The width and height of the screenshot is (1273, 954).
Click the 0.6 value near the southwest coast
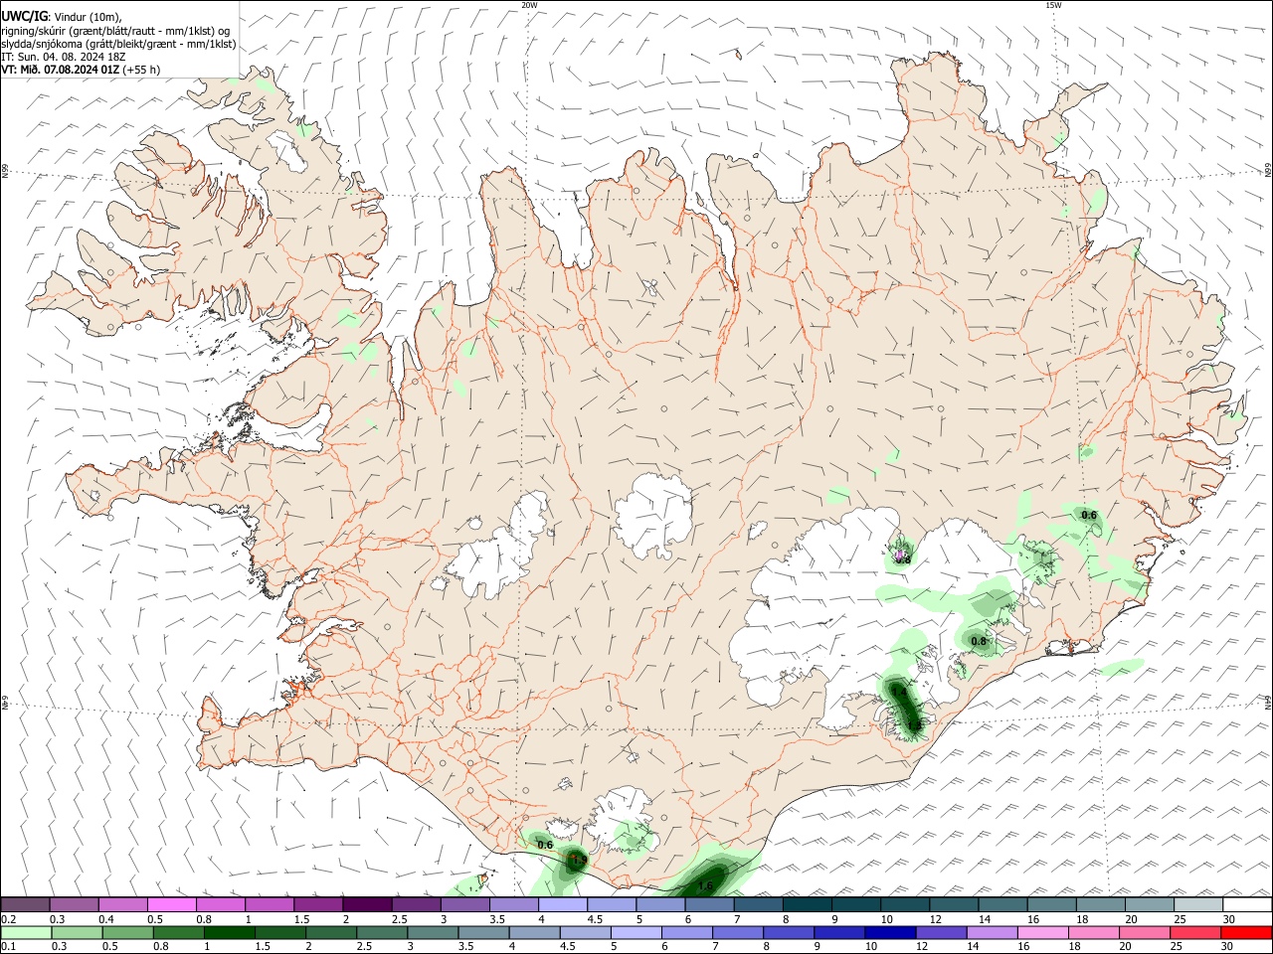tap(545, 845)
